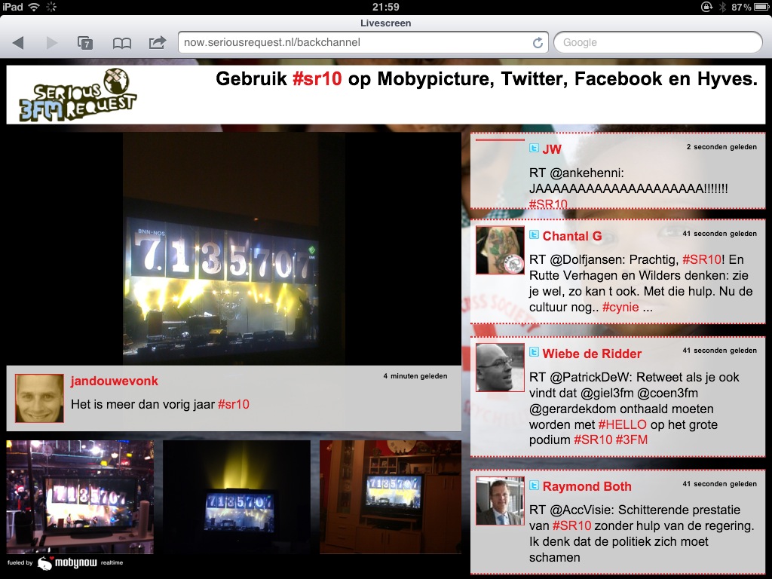The height and width of the screenshot is (579, 772).
Task: Tap the Twitter icon beside Raymond Both
Action: tap(535, 486)
